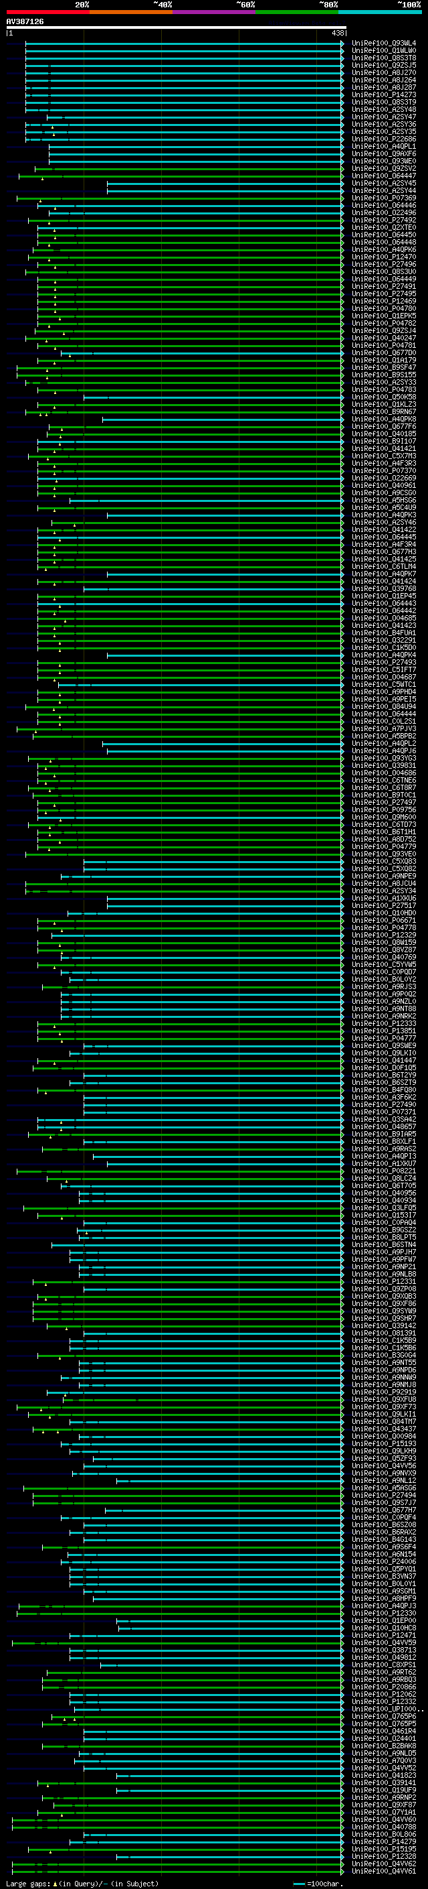Select the UniRef100_A9NPE9 label
The width and height of the screenshot is (428, 1889).
point(384,876)
